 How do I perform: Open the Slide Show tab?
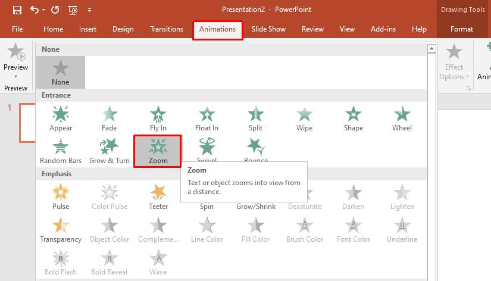tap(268, 29)
